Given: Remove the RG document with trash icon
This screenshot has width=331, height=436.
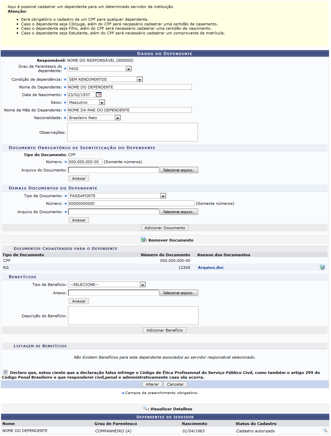Looking at the screenshot, I should click(x=322, y=267).
